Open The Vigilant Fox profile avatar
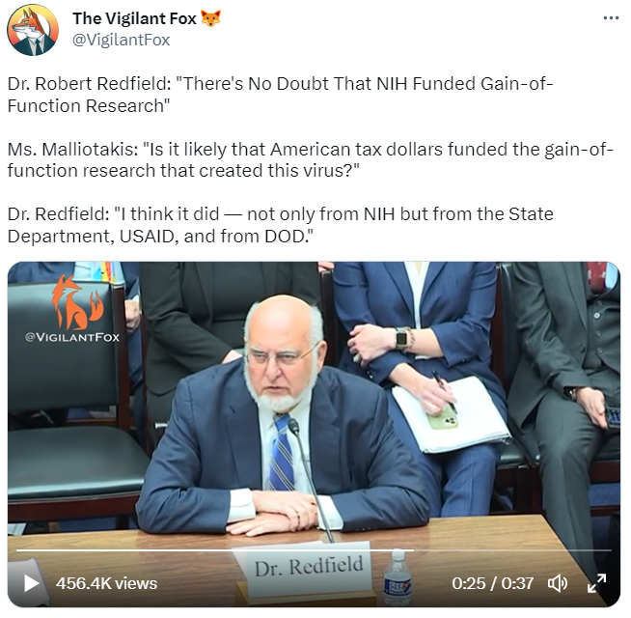631x618 pixels. [x=33, y=30]
